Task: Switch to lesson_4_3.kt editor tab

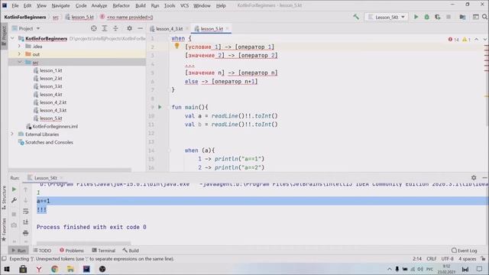Action: click(169, 29)
